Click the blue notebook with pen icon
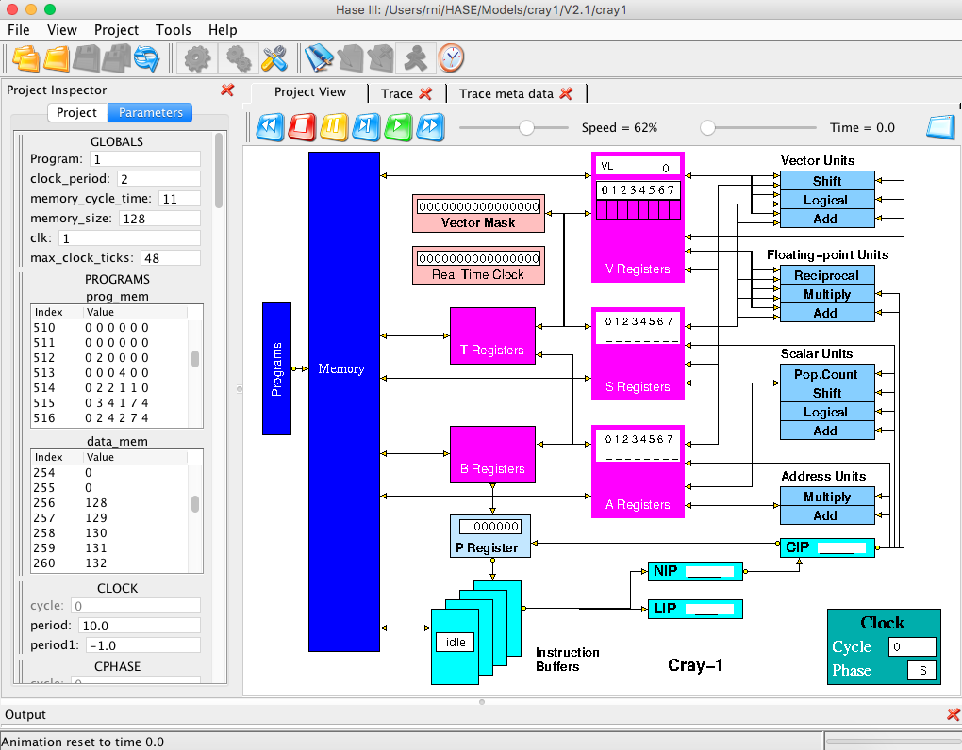The width and height of the screenshot is (962, 750). (x=319, y=58)
